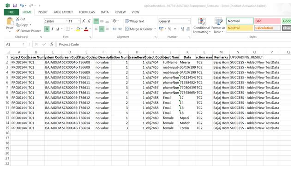Apply Comma Style format
Screen dimensions: 294x172
click(175, 29)
